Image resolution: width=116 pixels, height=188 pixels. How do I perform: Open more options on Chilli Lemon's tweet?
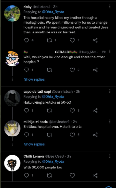pyautogui.click(x=110, y=156)
